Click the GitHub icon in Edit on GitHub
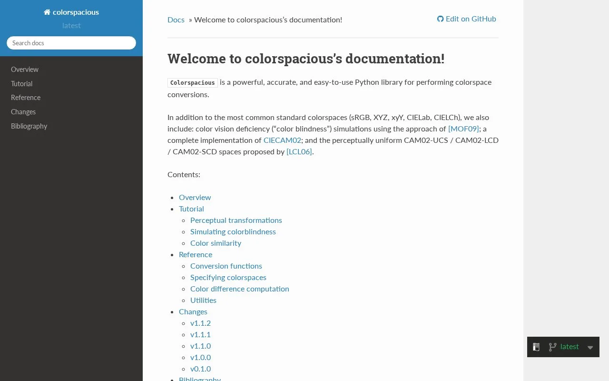The image size is (609, 381). click(x=441, y=19)
